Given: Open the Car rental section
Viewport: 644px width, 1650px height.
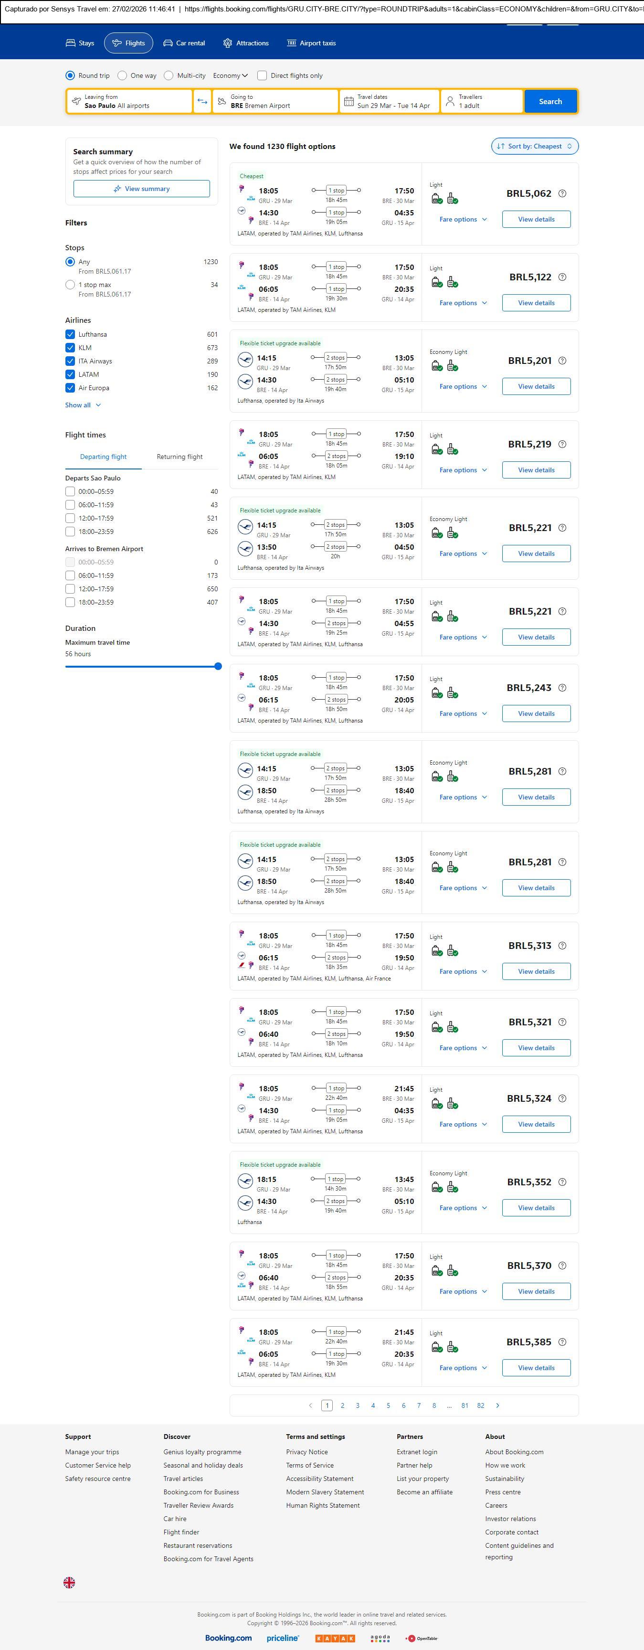Looking at the screenshot, I should tap(184, 43).
